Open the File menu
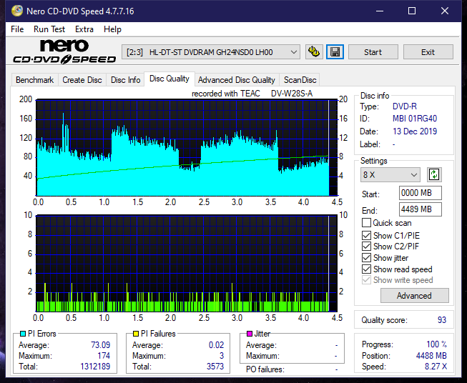The image size is (467, 383). (17, 29)
